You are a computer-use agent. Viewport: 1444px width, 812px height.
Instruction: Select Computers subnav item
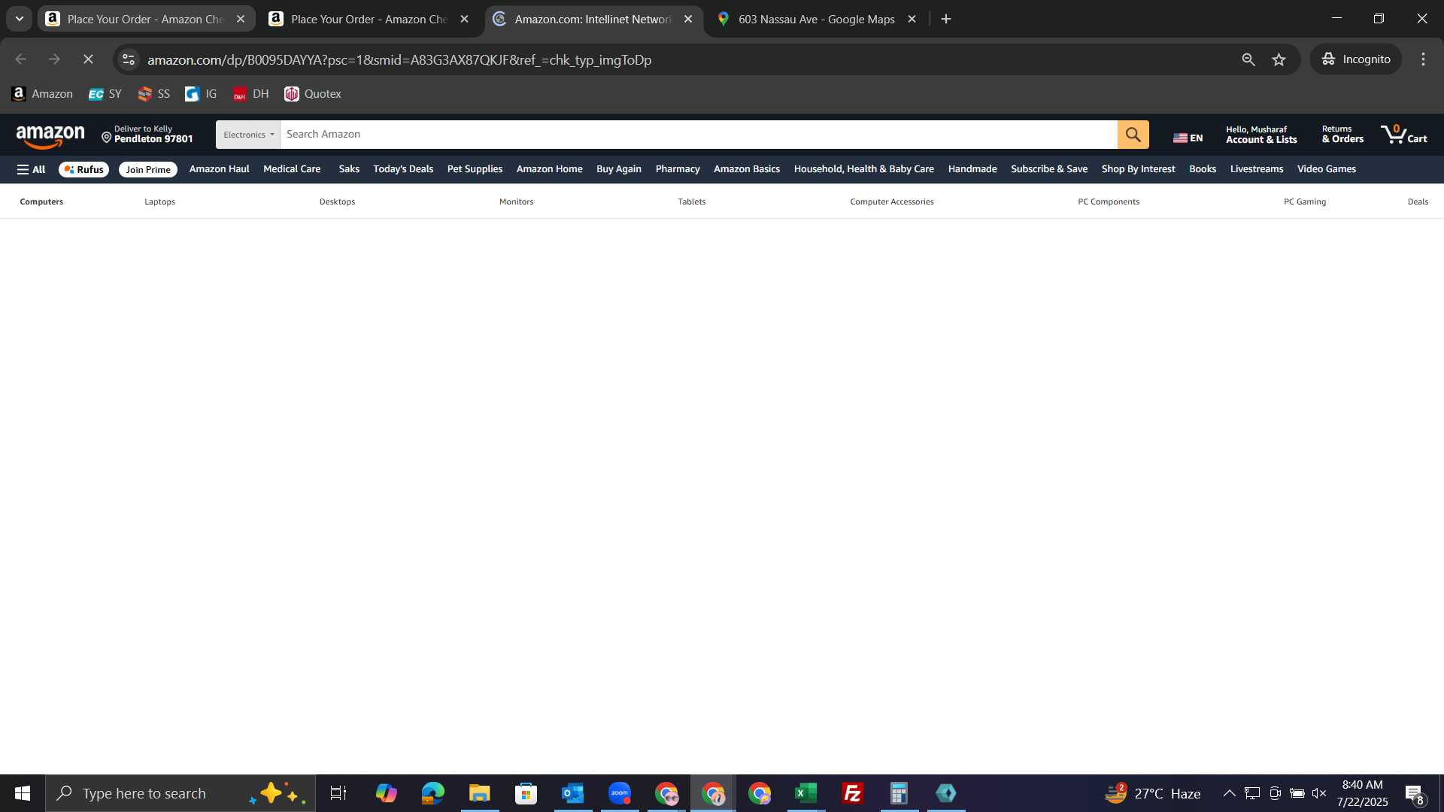[x=41, y=201]
